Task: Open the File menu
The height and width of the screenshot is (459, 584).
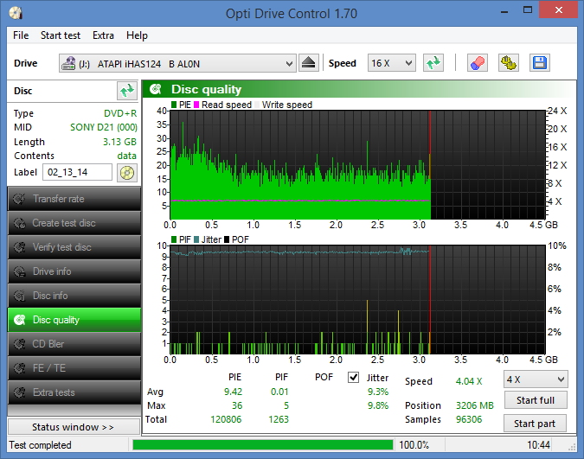Action: pos(21,35)
